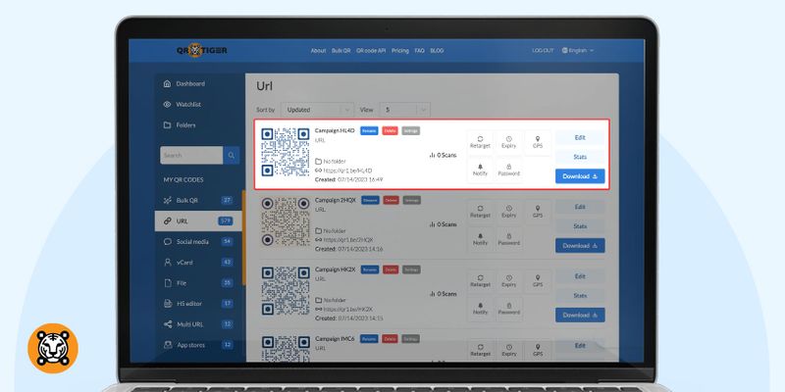Open the View count dropdown
The height and width of the screenshot is (392, 785).
(404, 110)
